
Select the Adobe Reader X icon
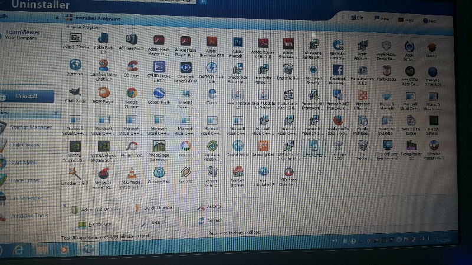click(x=263, y=43)
